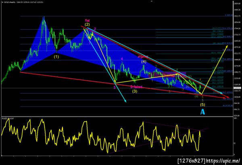Click the 1511.73 price axis label

click(237, 53)
